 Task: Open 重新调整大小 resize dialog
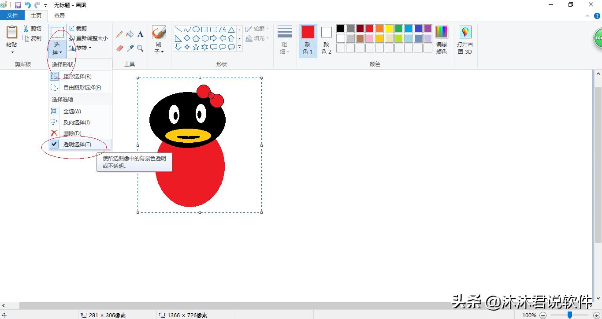(x=88, y=38)
